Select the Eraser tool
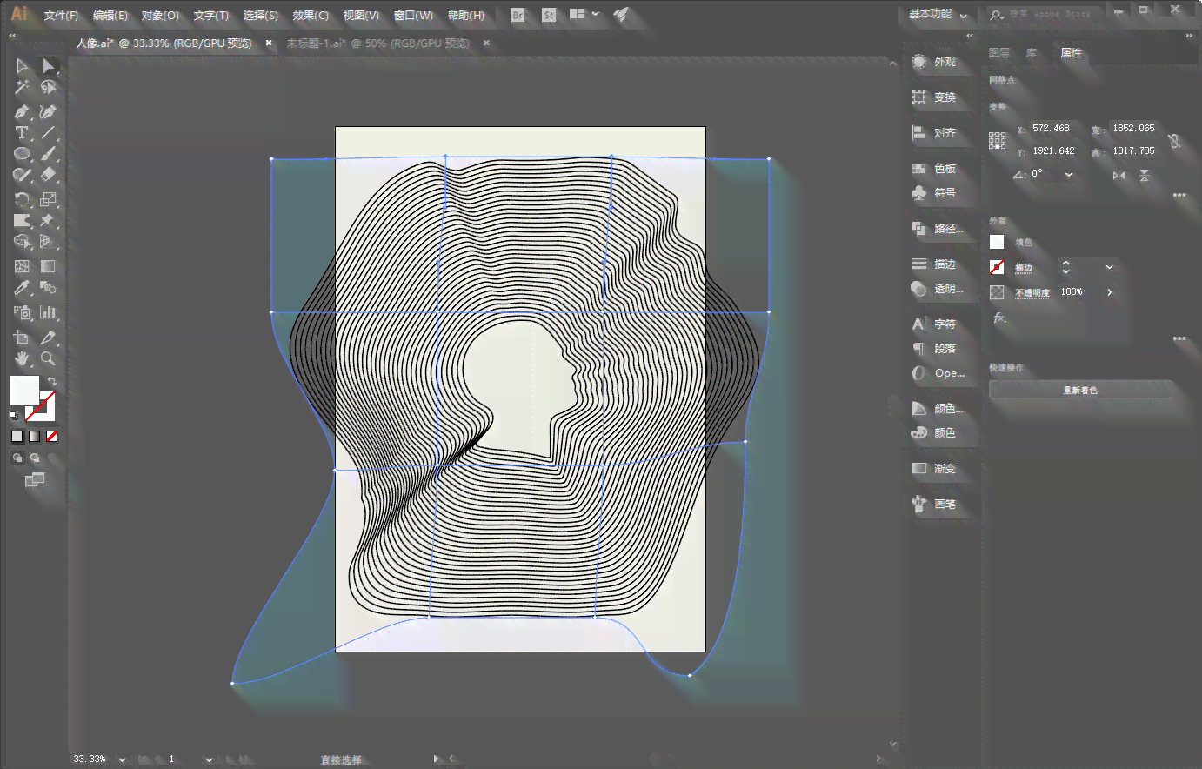 pyautogui.click(x=49, y=175)
